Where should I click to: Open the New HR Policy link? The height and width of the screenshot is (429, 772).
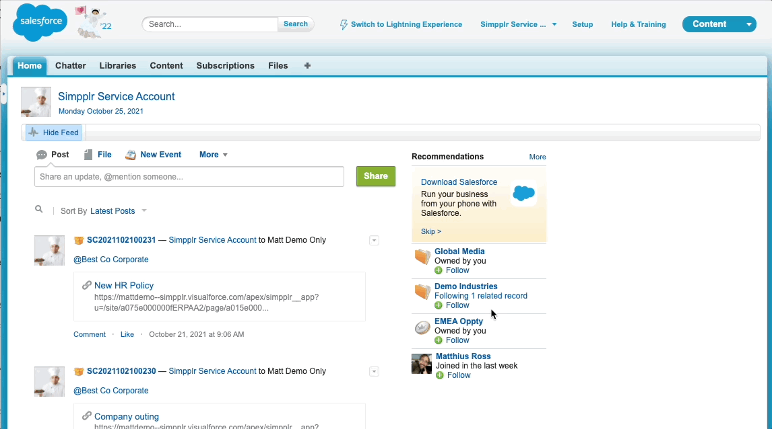click(123, 286)
